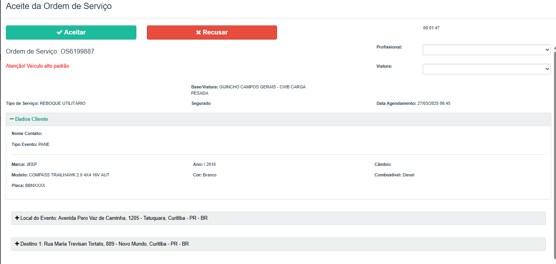Click the red Veículo alto padrão warning
This screenshot has height=264, width=556.
click(x=38, y=66)
